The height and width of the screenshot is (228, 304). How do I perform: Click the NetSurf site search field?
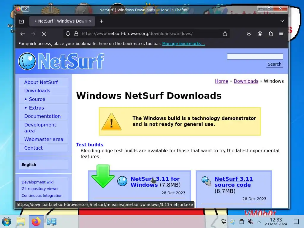tap(255, 57)
